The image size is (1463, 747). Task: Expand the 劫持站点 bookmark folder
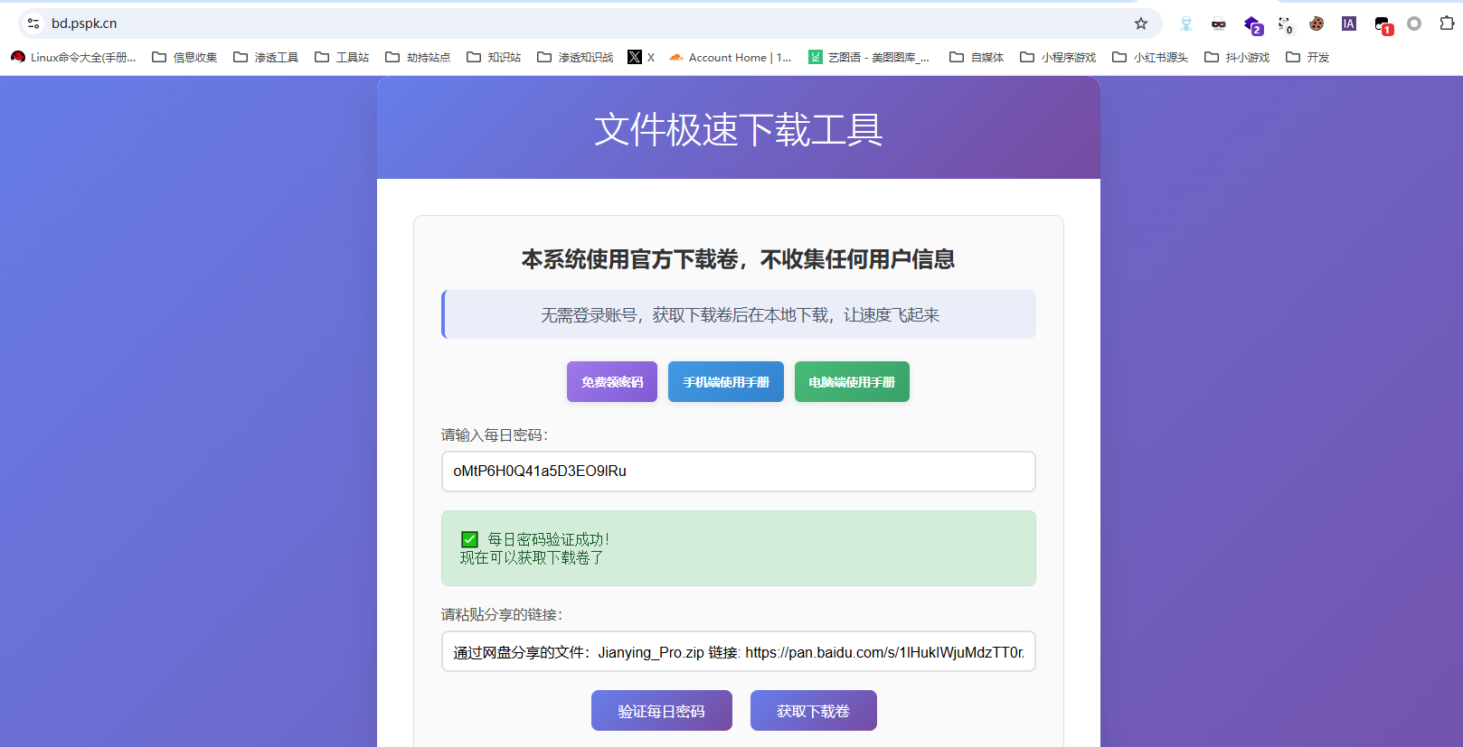(x=418, y=57)
